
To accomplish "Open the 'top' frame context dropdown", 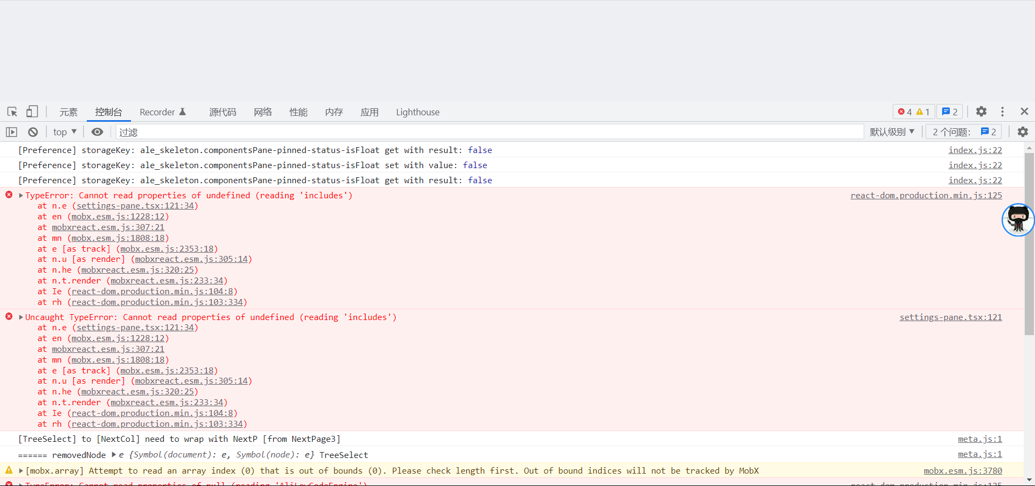I will (64, 131).
